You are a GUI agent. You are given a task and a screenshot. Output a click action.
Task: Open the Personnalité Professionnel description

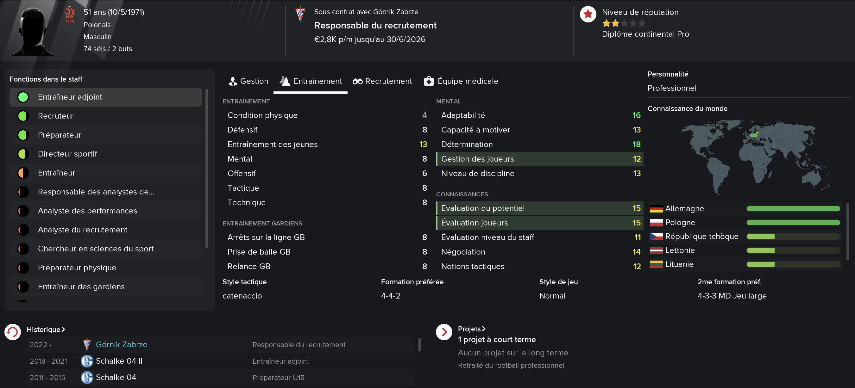coord(672,88)
